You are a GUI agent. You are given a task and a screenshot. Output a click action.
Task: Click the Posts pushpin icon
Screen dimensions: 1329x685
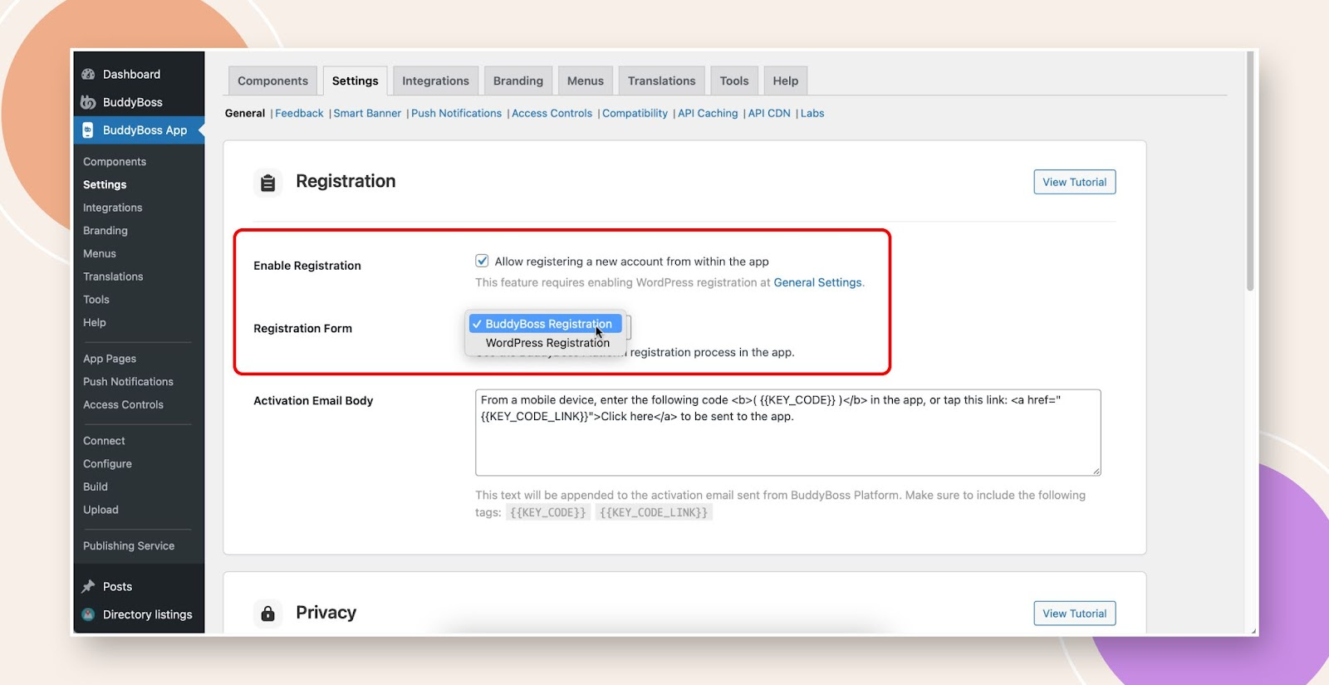click(x=88, y=586)
